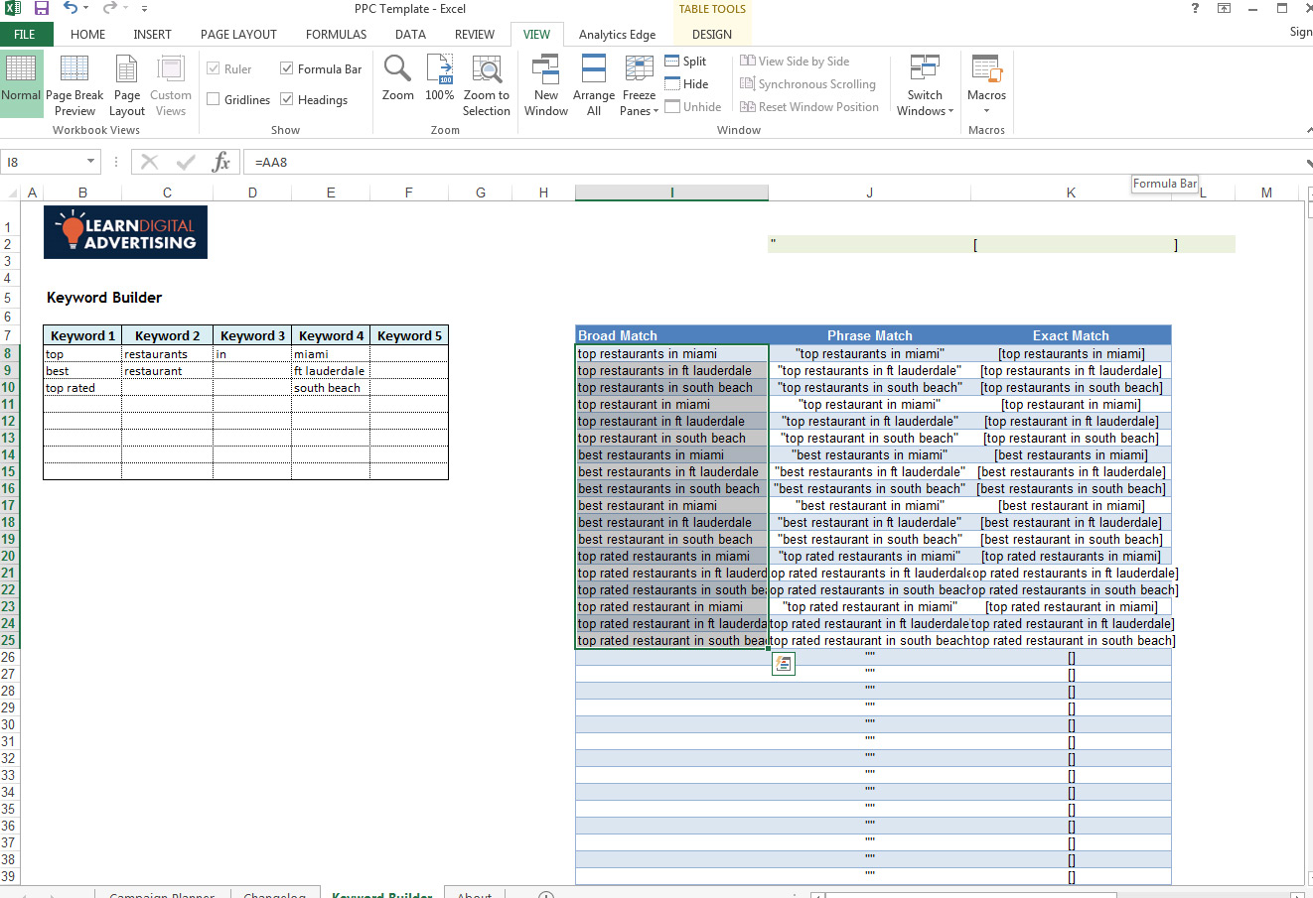Open the FORMULAS ribbon tab

336,34
